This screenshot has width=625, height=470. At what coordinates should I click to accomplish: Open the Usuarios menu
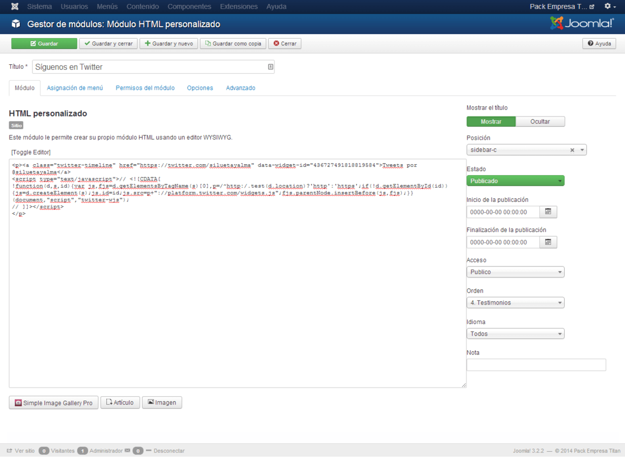[x=74, y=6]
